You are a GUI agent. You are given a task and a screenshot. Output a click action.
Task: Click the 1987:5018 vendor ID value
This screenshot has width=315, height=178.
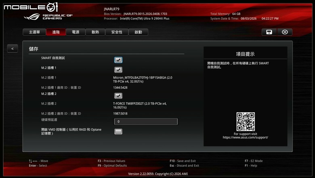coord(120,113)
